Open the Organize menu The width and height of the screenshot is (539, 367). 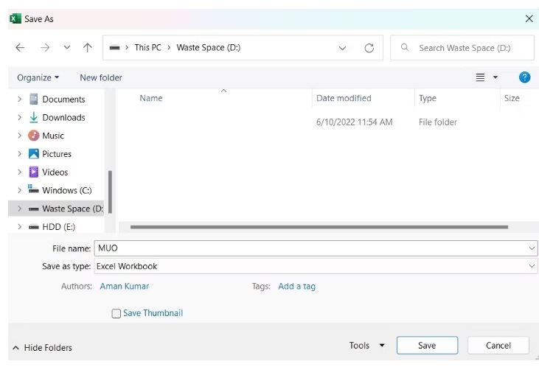tap(38, 77)
